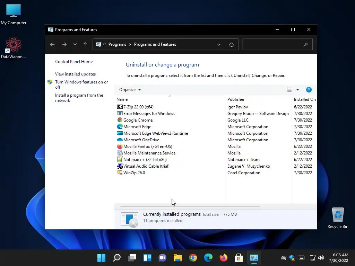Open View installed updates link
This screenshot has height=266, width=355.
[x=75, y=74]
